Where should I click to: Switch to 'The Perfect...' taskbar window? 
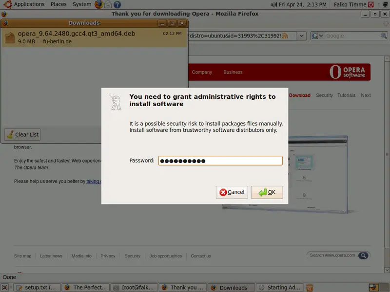pyautogui.click(x=86, y=288)
